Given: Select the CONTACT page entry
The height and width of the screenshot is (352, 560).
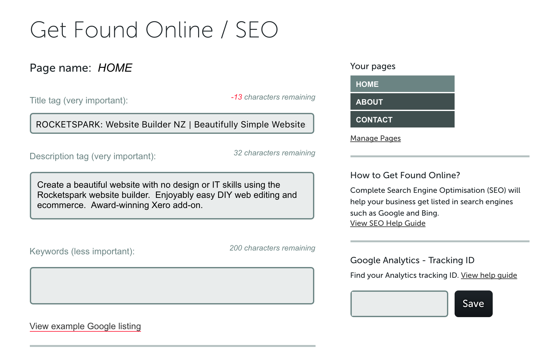Looking at the screenshot, I should [x=402, y=120].
